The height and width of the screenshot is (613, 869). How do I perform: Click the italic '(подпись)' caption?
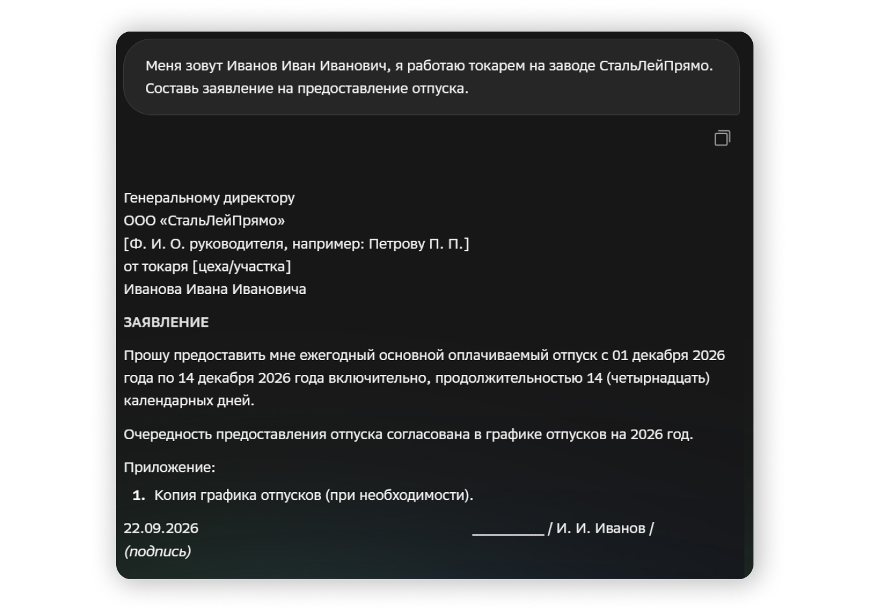click(157, 551)
